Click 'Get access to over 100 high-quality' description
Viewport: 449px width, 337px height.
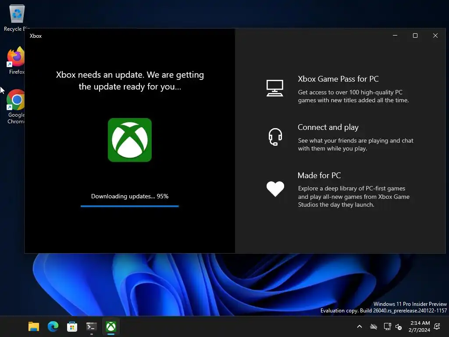point(353,96)
